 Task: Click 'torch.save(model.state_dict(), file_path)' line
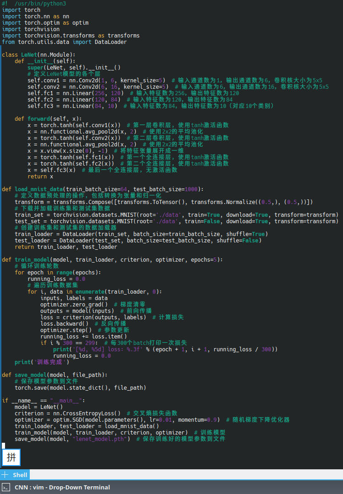(81, 388)
